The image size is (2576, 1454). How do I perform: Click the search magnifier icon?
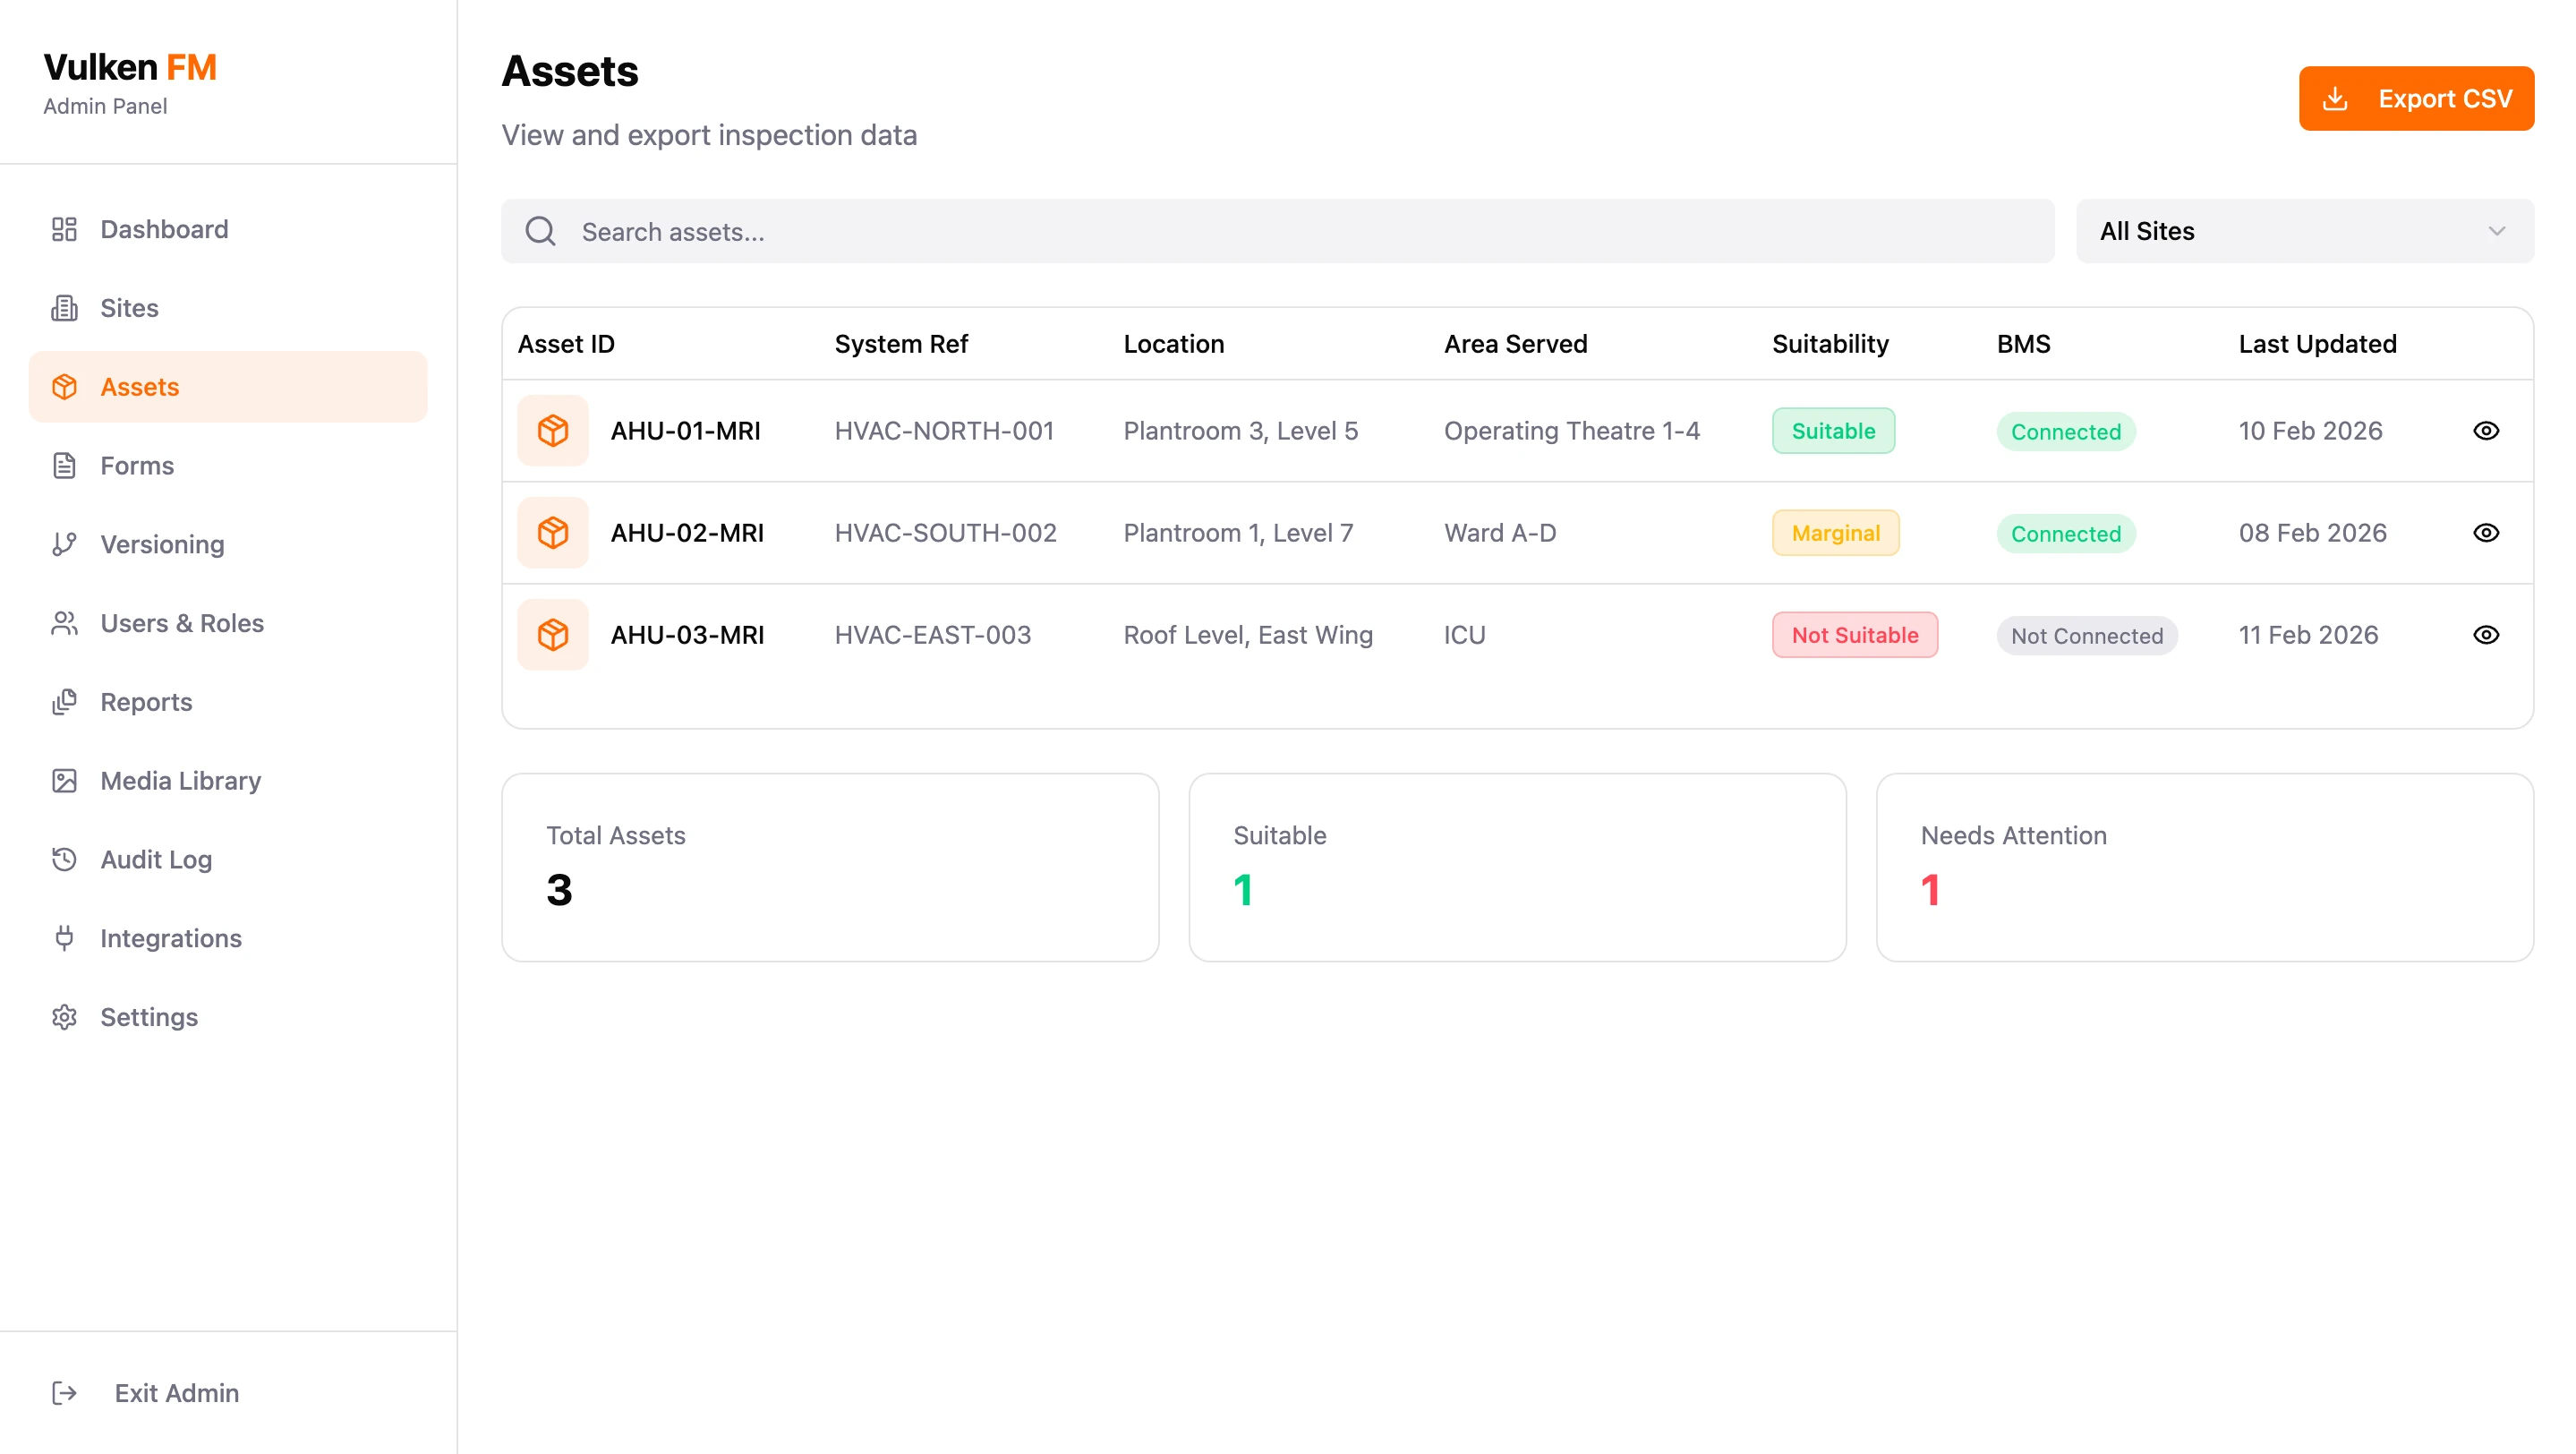pos(541,231)
